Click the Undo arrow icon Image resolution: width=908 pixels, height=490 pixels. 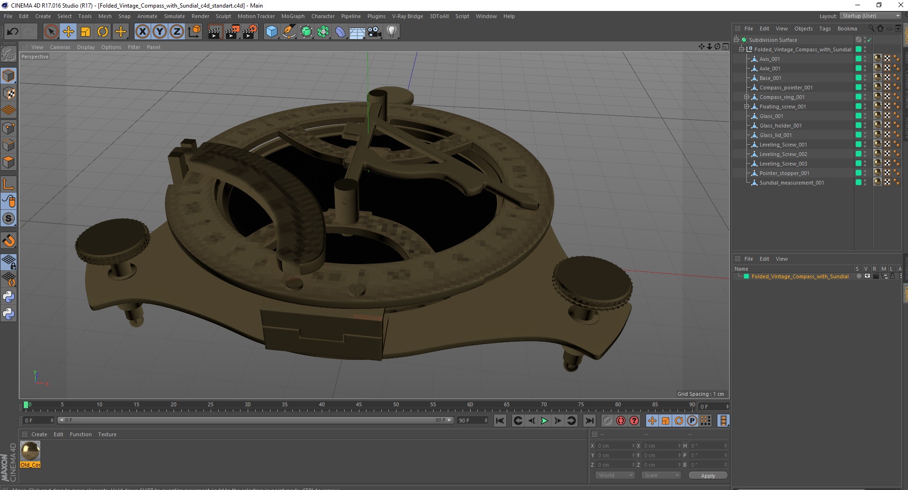point(13,32)
